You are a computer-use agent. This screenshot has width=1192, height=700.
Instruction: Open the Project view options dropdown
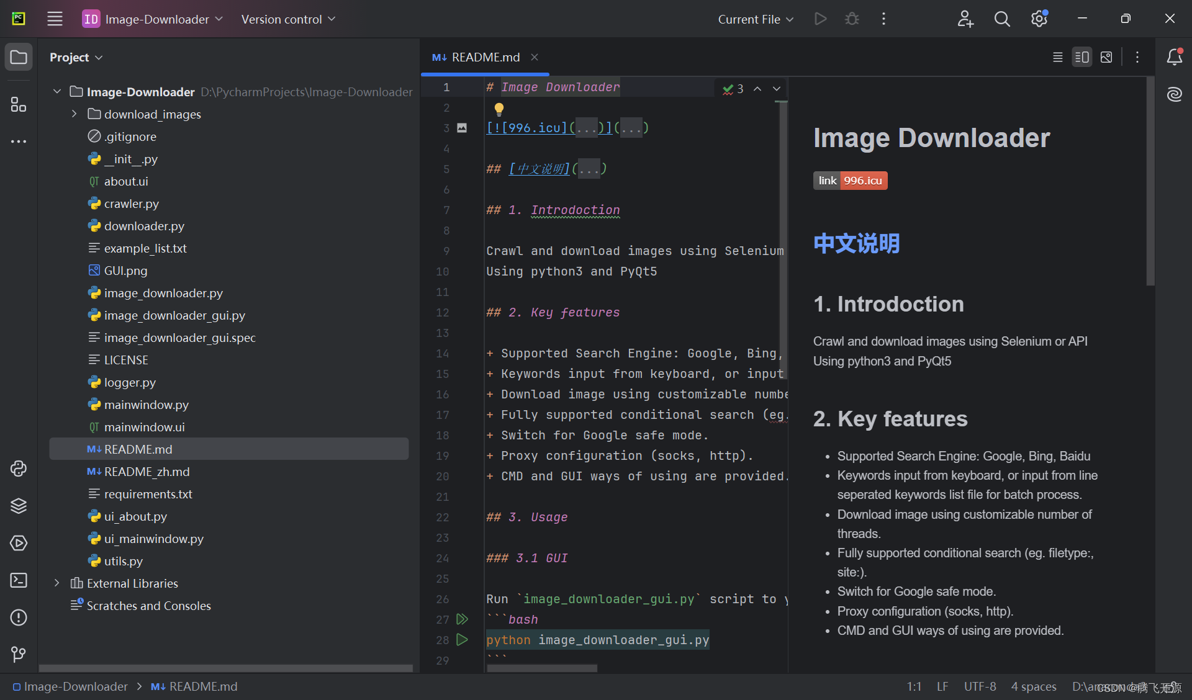pyautogui.click(x=76, y=57)
